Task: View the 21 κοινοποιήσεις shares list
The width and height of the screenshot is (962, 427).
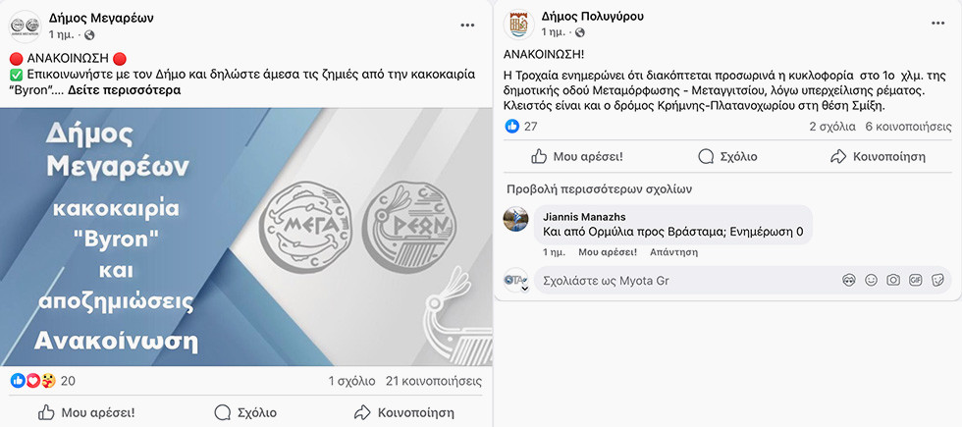Action: (x=433, y=381)
